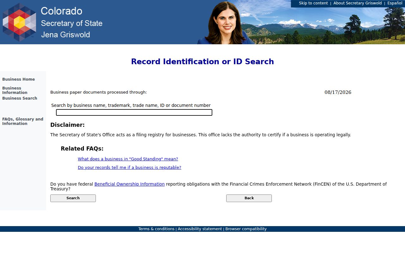Screen dimensions: 405x253
Task: Open FAQs, Glossary and Information
Action: click(23, 121)
